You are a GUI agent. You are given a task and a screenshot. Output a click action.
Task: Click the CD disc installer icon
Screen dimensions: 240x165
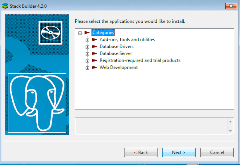point(50,33)
